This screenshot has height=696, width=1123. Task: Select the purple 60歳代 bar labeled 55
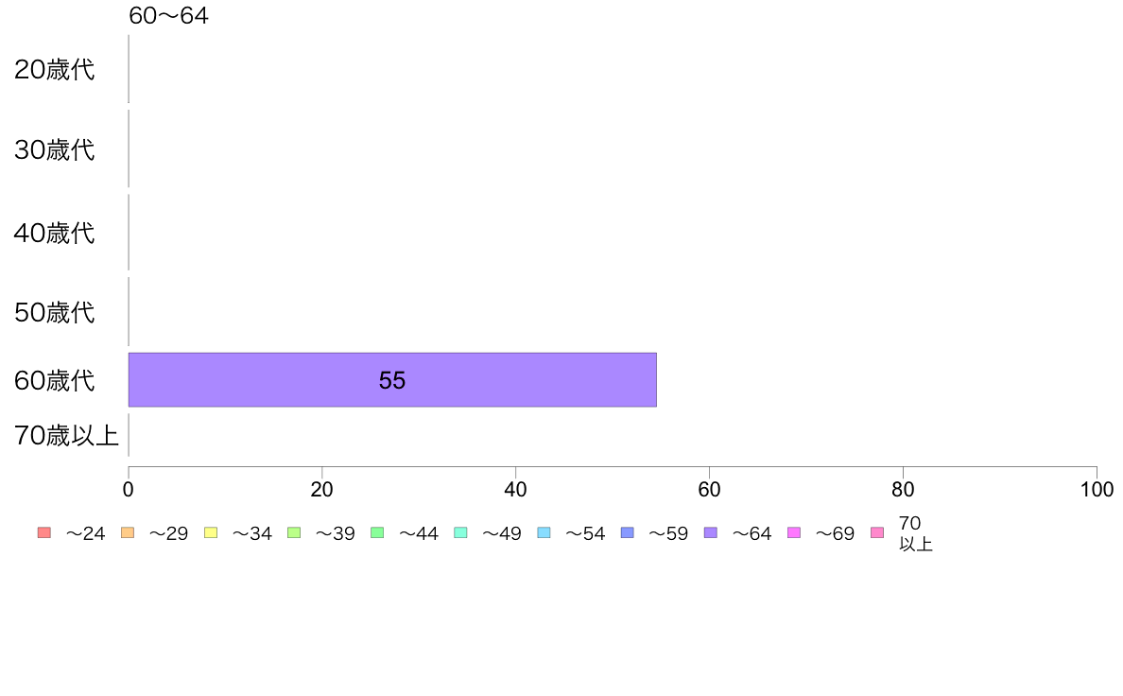tap(392, 380)
